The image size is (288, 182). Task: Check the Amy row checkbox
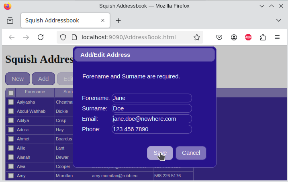pyautogui.click(x=11, y=176)
